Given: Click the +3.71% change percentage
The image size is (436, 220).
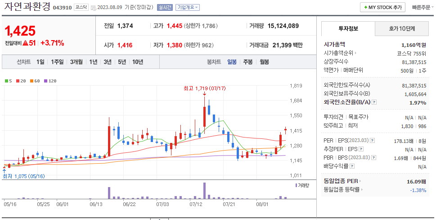Looking at the screenshot, I should coord(52,43).
